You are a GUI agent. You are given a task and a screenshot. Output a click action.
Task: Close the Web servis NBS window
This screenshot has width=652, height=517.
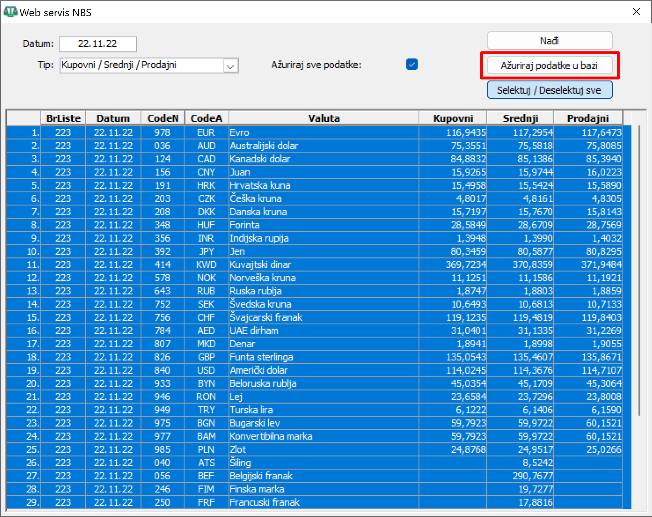pyautogui.click(x=636, y=12)
